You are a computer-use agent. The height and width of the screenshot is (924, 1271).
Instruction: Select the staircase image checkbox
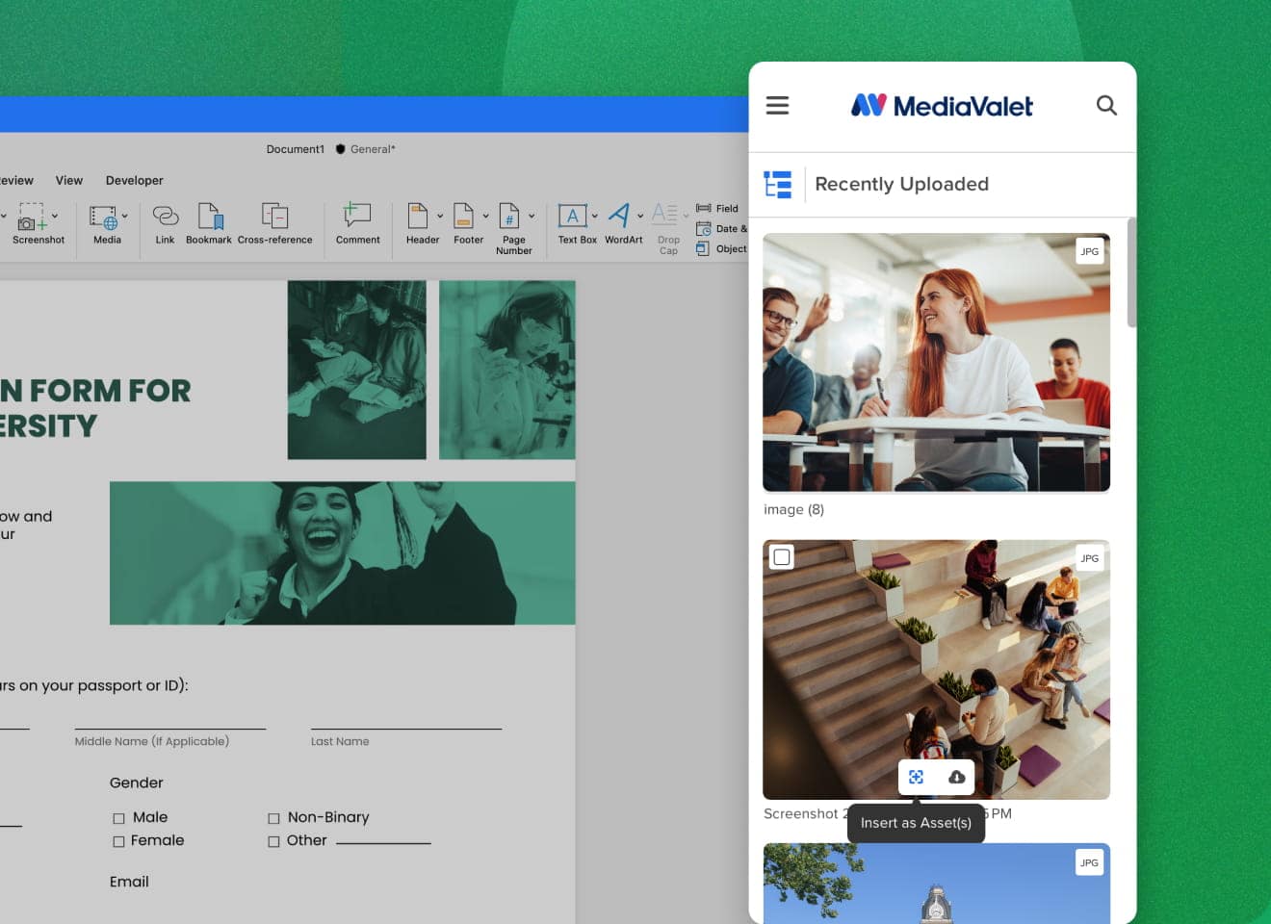tap(782, 556)
